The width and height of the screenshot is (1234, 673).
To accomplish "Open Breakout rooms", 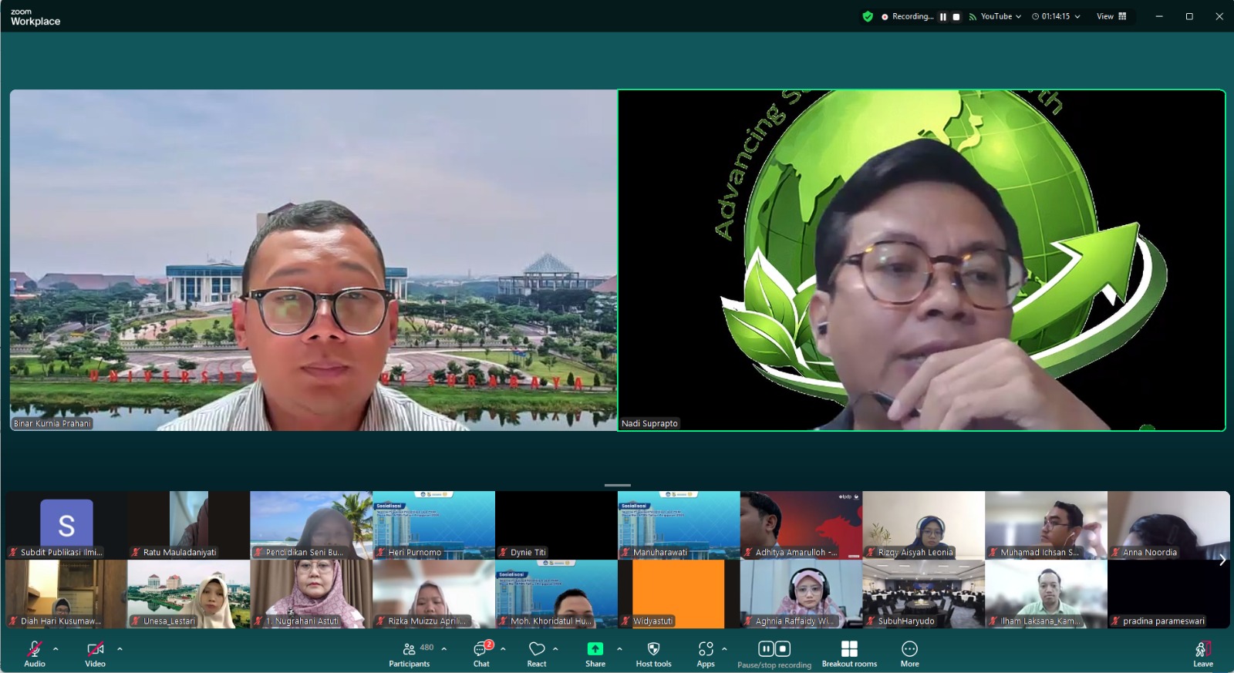I will coord(849,654).
